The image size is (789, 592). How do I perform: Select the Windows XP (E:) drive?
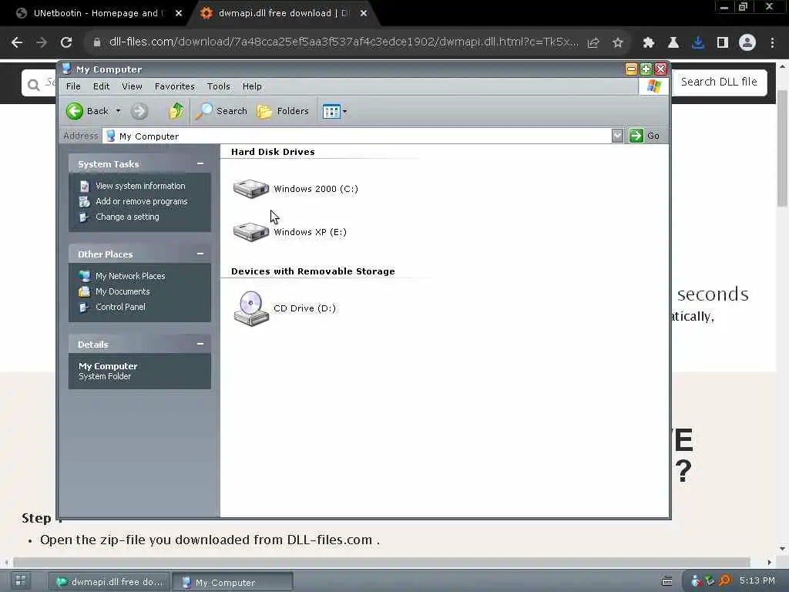[290, 232]
